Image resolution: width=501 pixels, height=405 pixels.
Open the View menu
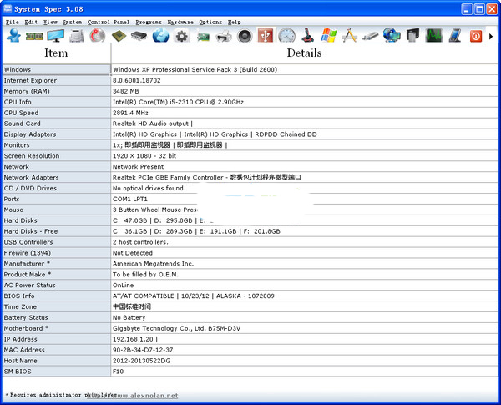50,22
